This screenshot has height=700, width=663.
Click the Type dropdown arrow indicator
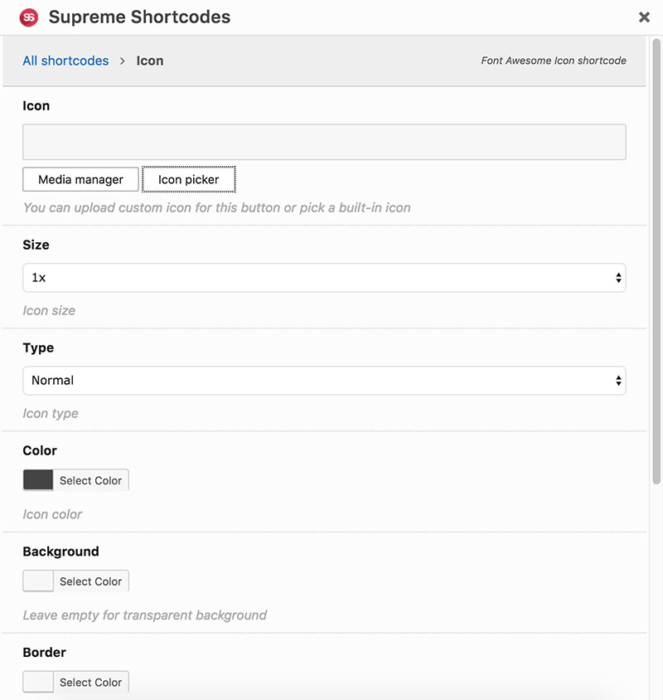[618, 381]
